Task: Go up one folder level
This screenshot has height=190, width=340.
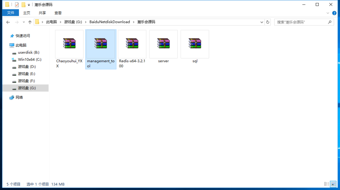Action: point(30,22)
